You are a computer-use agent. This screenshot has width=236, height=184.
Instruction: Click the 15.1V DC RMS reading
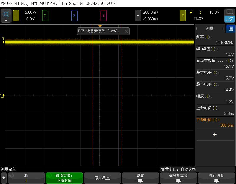click(x=229, y=66)
